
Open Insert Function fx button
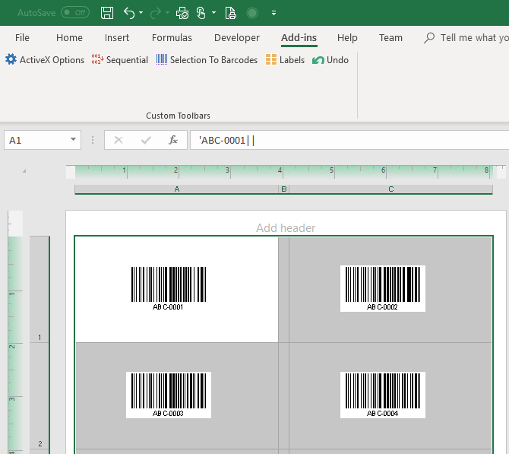173,140
